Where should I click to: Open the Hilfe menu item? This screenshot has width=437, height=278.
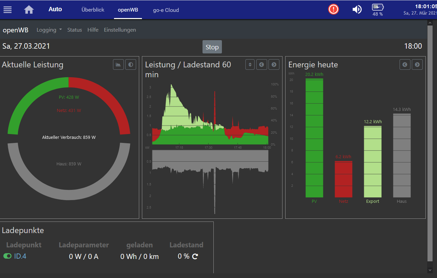click(x=93, y=30)
